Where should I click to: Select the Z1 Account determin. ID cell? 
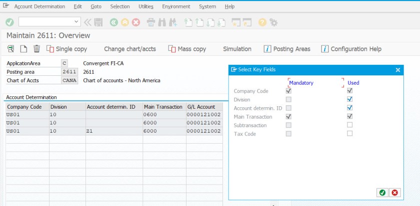(x=113, y=131)
